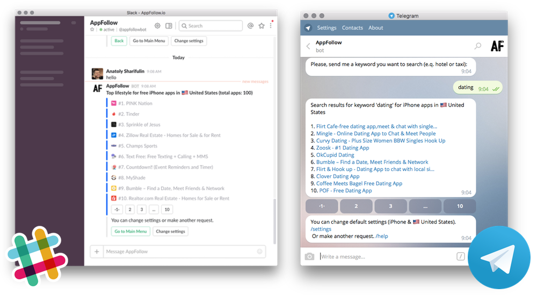
Task: Click the Telegram camera attach icon
Action: [309, 256]
